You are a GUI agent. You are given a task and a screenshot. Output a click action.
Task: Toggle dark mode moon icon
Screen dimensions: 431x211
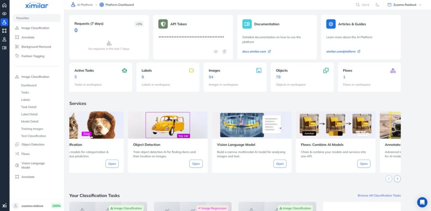tap(378, 5)
